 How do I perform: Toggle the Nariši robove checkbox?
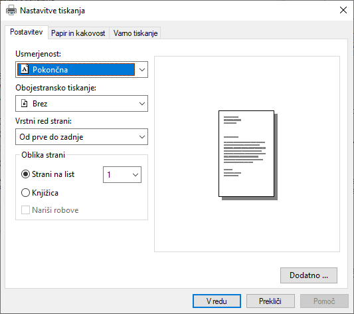[x=25, y=210]
